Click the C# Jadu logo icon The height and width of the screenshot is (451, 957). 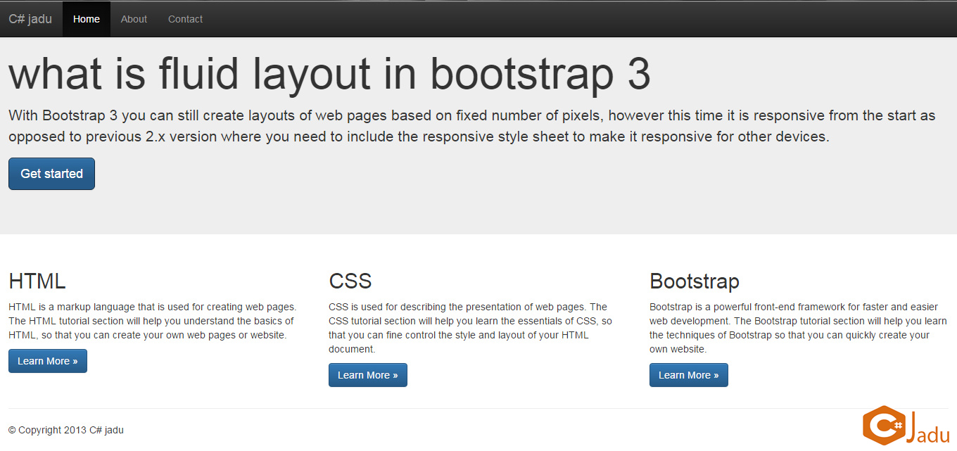pyautogui.click(x=906, y=425)
